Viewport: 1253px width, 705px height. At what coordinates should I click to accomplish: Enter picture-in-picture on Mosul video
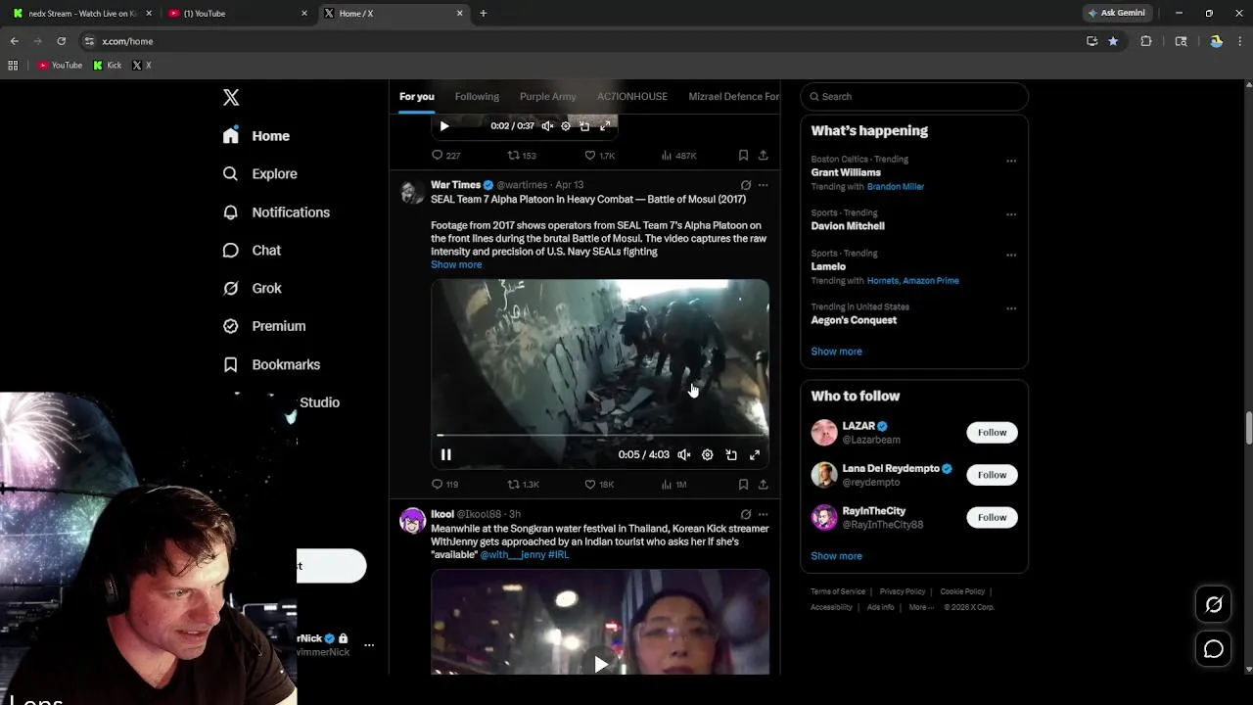[731, 454]
